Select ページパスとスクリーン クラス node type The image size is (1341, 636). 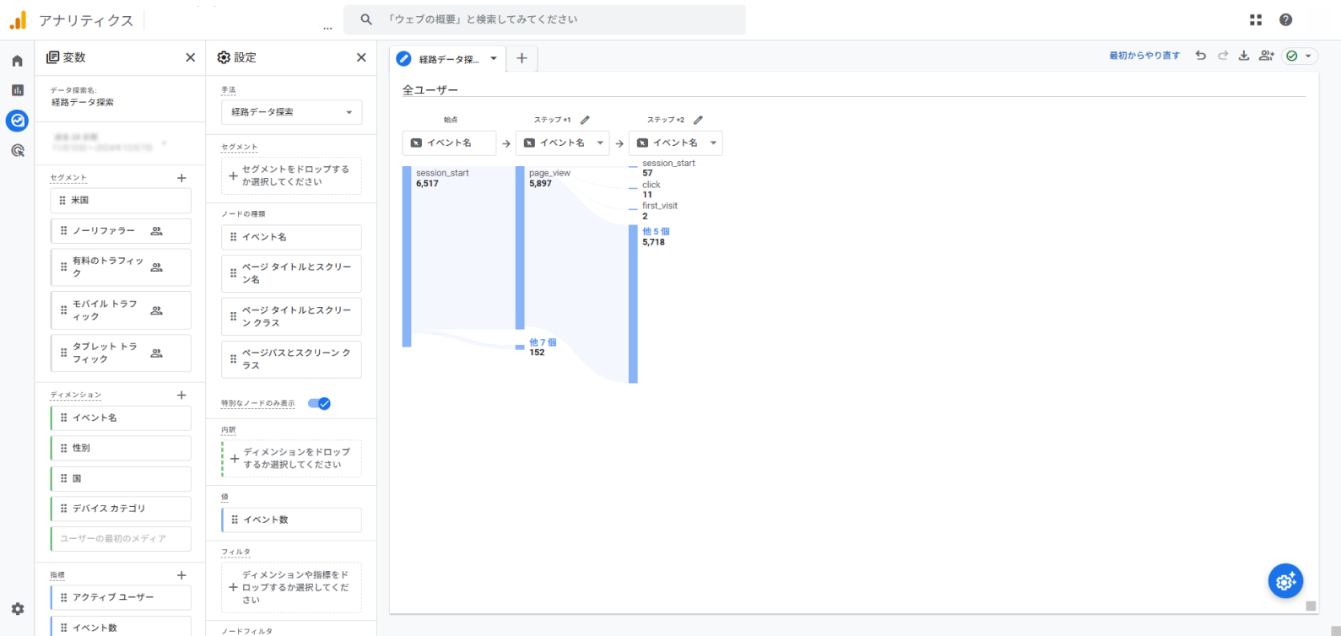point(291,359)
